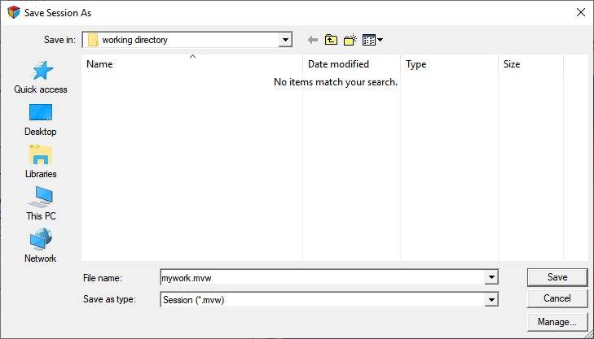
Task: Sort by Type column header
Action: pos(449,64)
